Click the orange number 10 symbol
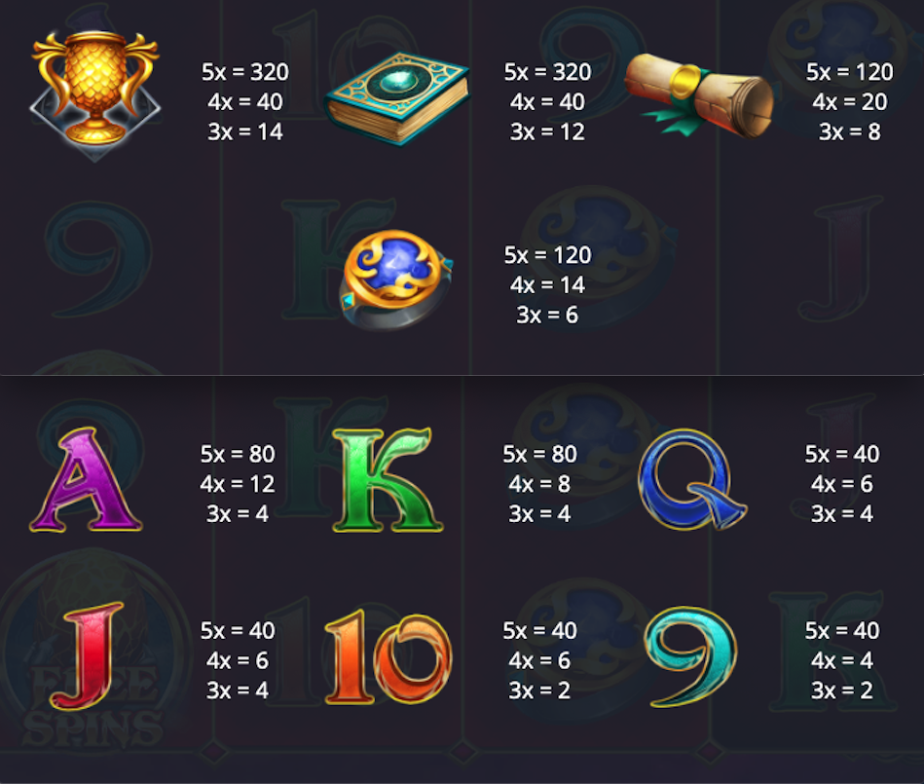924x784 pixels. (x=388, y=657)
